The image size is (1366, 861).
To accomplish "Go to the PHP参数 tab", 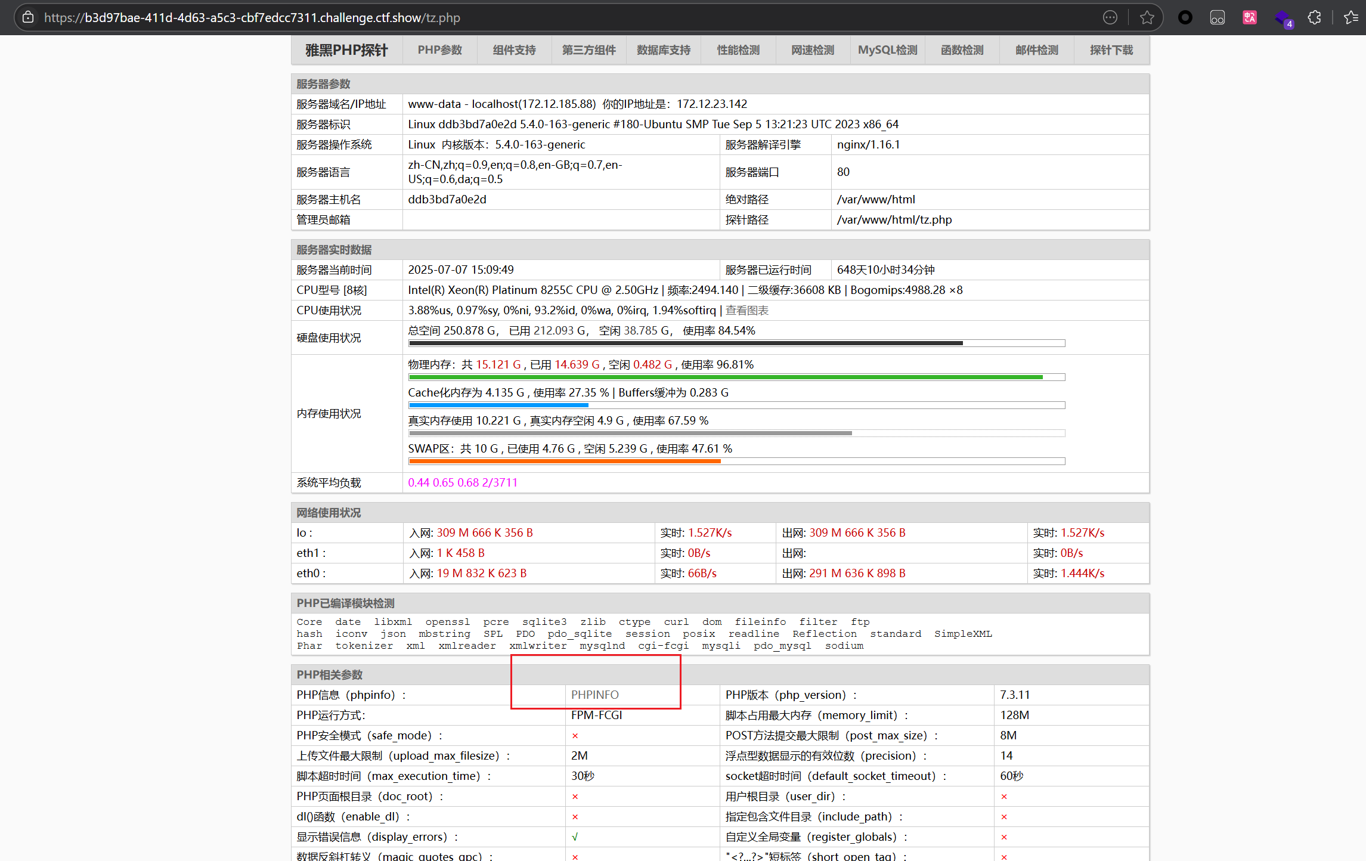I will pyautogui.click(x=439, y=50).
